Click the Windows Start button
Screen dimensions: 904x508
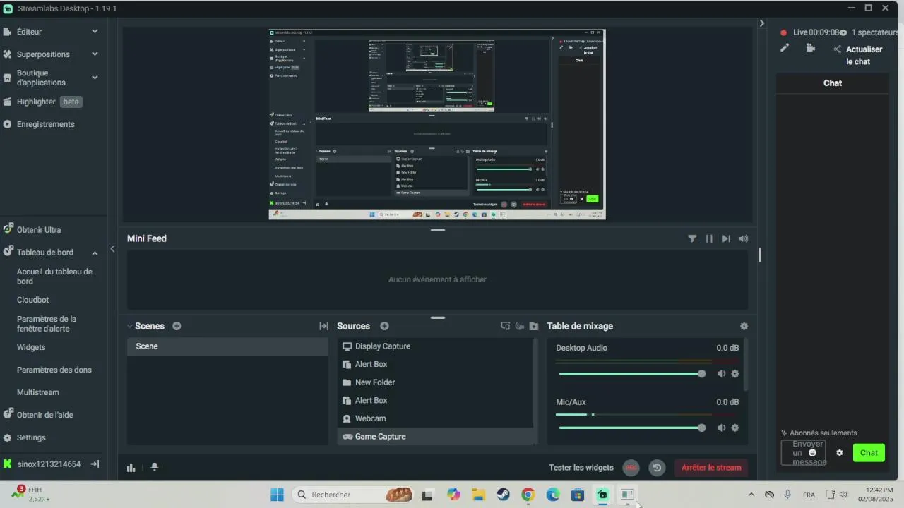277,495
